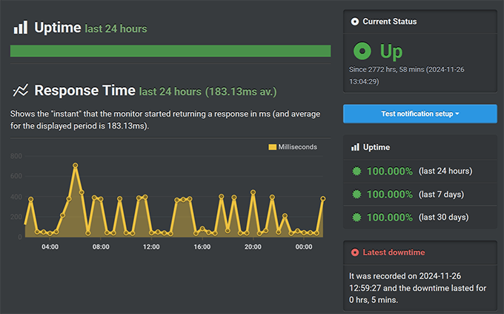Click the Latest downtime heading
The height and width of the screenshot is (314, 504).
point(392,252)
